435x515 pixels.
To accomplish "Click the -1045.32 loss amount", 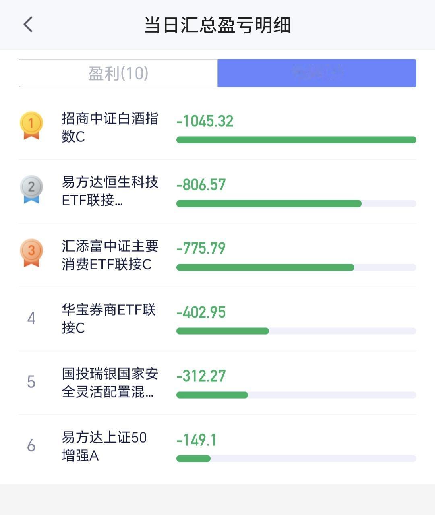I will click(205, 121).
